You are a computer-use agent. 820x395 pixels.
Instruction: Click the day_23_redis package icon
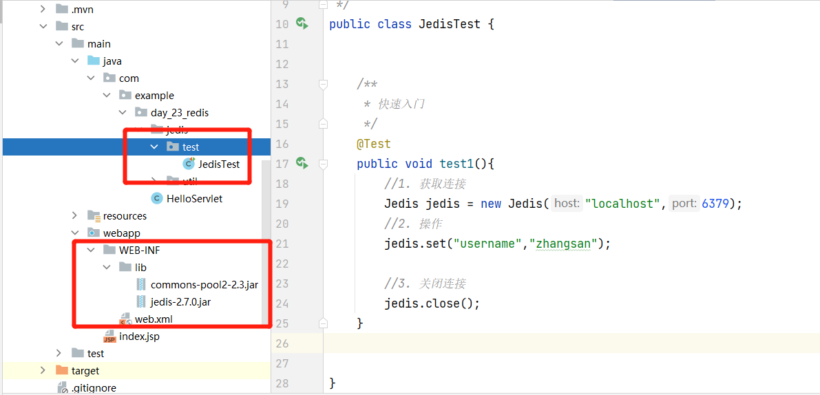pos(141,112)
